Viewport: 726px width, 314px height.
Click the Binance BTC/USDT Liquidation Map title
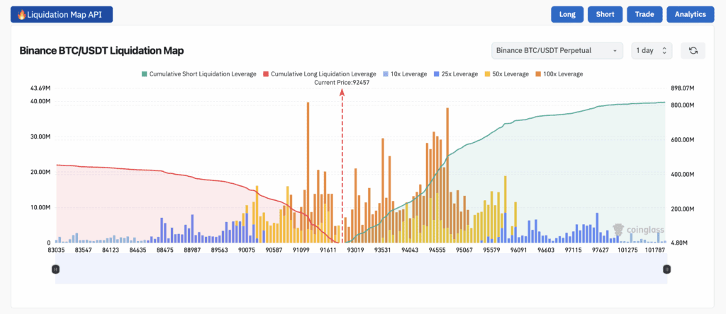coord(101,51)
